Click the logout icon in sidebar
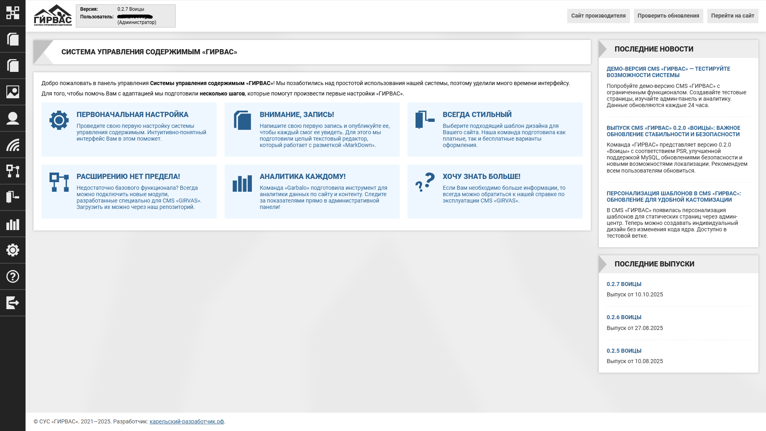This screenshot has width=766, height=431. (x=13, y=303)
